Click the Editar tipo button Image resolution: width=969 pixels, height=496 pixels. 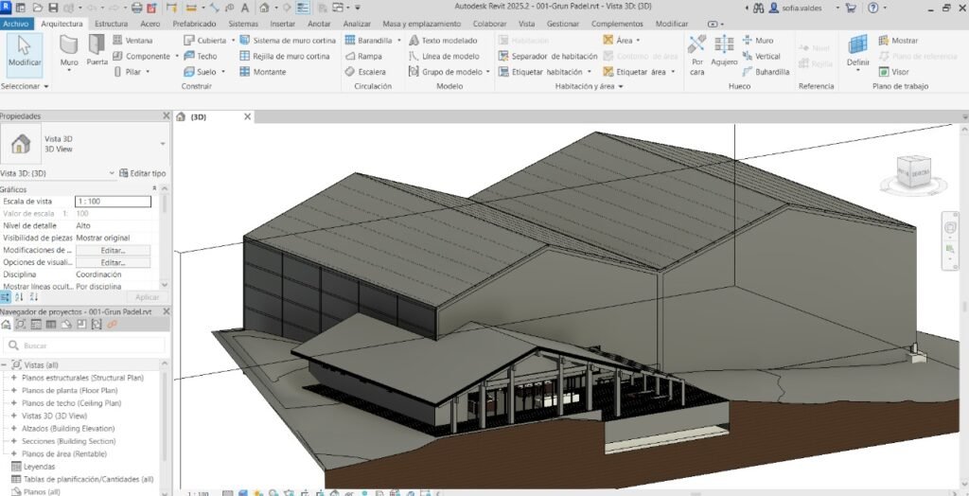142,173
